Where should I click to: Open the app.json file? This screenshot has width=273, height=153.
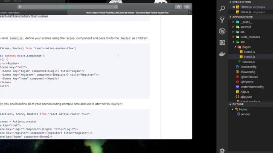point(246,97)
